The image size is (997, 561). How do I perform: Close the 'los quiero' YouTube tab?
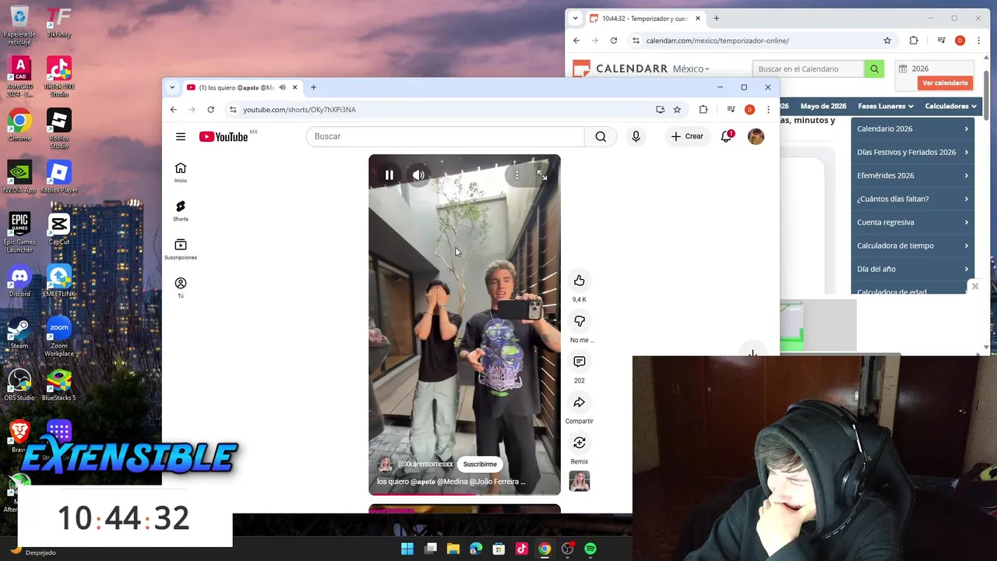click(x=294, y=87)
